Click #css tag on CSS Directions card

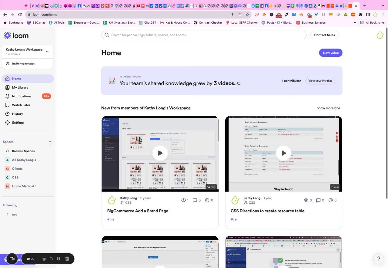[x=234, y=219]
